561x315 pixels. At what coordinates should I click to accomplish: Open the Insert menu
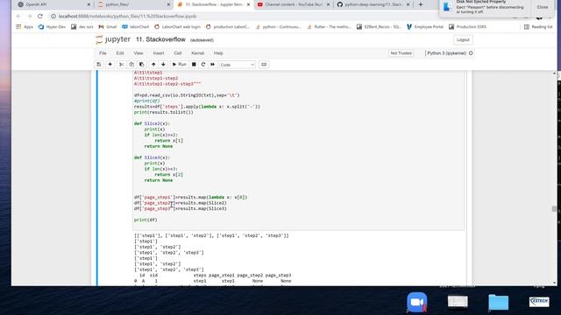click(159, 53)
